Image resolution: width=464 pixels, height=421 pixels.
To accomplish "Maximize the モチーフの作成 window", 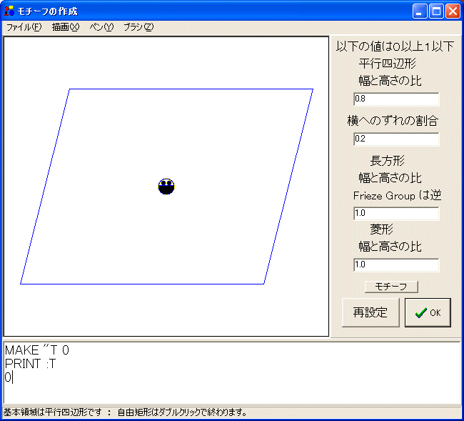I will click(436, 11).
